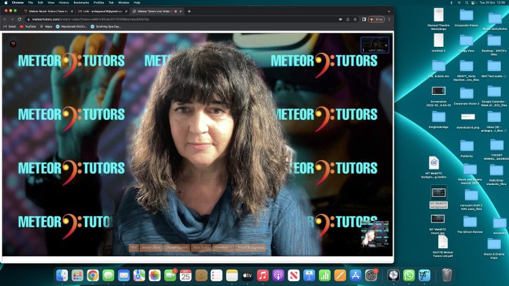Open the Gmail bookmark
509x286 pixels.
[10, 26]
